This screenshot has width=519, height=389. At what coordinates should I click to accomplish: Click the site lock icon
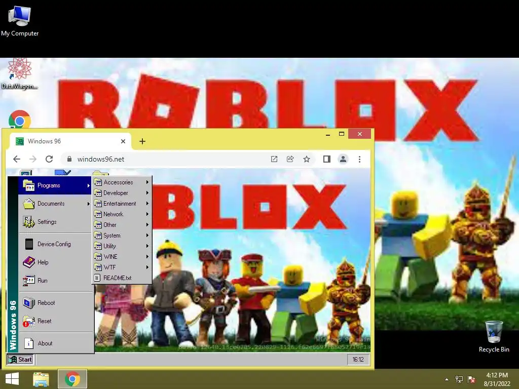click(x=69, y=159)
